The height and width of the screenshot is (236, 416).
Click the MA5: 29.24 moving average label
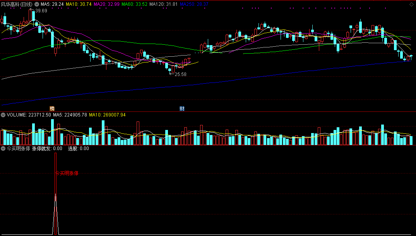tap(52, 4)
